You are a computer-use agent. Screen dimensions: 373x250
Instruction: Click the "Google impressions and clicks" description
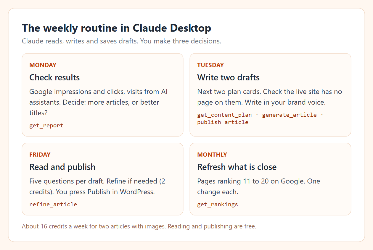99,102
